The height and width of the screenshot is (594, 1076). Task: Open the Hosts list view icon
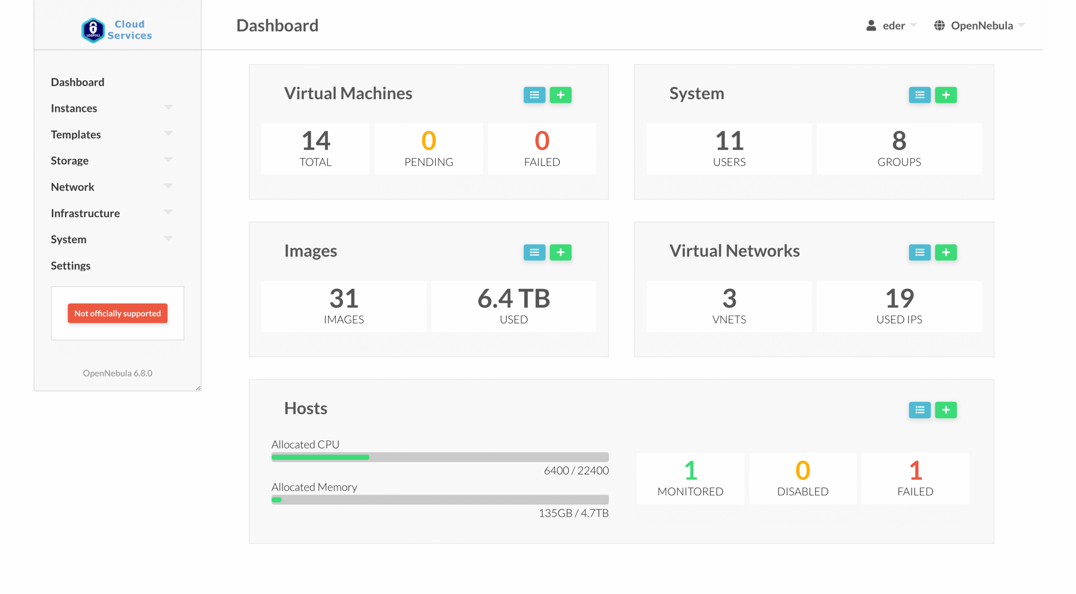[919, 410]
